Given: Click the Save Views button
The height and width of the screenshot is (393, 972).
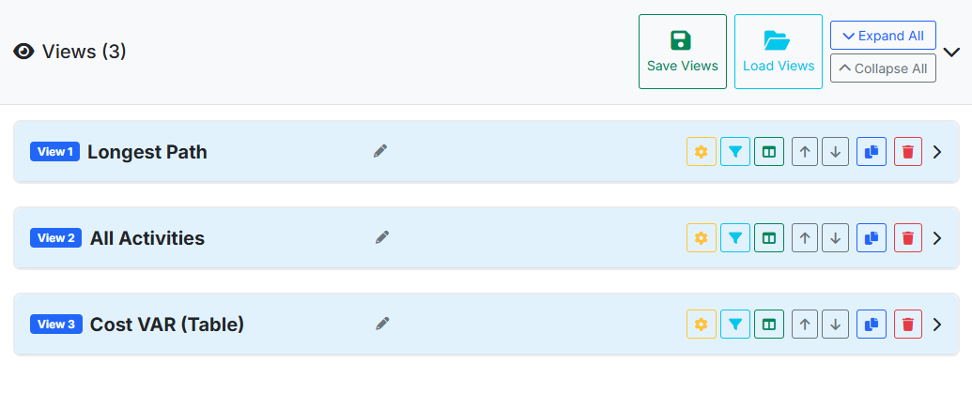Looking at the screenshot, I should pos(683,52).
